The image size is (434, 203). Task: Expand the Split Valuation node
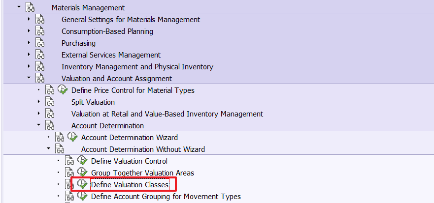click(38, 102)
